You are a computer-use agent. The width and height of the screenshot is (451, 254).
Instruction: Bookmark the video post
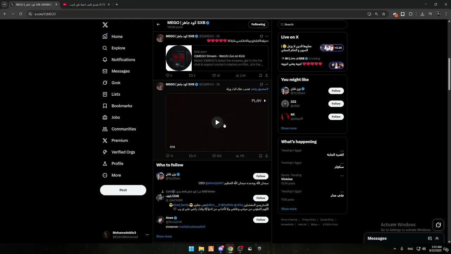260,156
